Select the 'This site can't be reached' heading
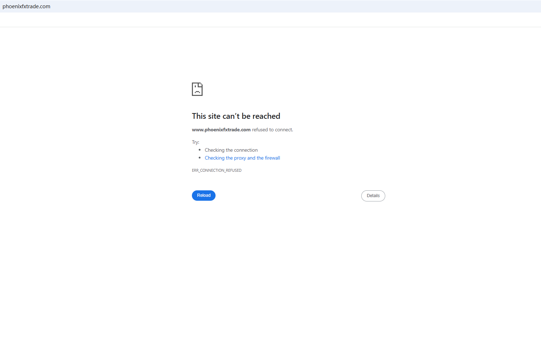Image resolution: width=541 pixels, height=351 pixels. (236, 116)
